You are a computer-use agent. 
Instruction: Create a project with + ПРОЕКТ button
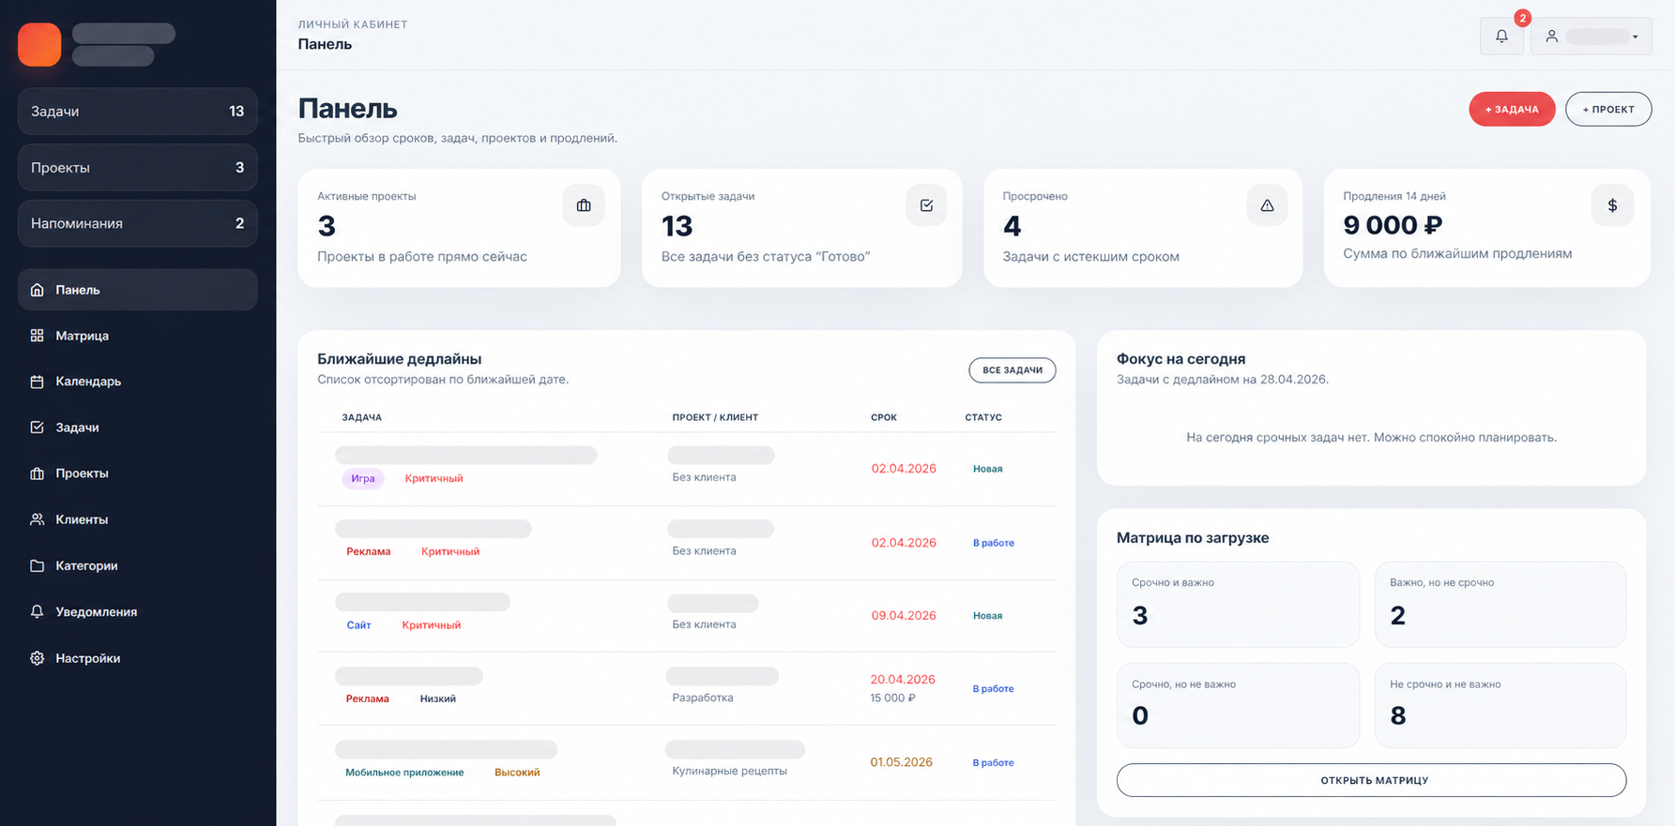1608,109
